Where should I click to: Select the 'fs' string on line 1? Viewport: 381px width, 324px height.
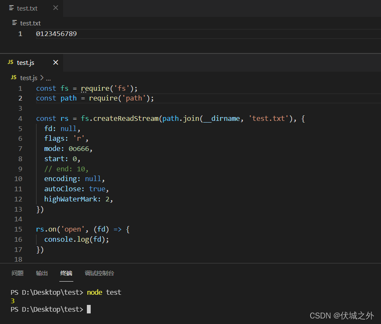[x=121, y=88]
